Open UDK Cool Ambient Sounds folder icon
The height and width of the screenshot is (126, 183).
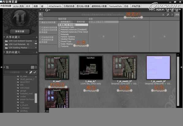click(x=6, y=41)
